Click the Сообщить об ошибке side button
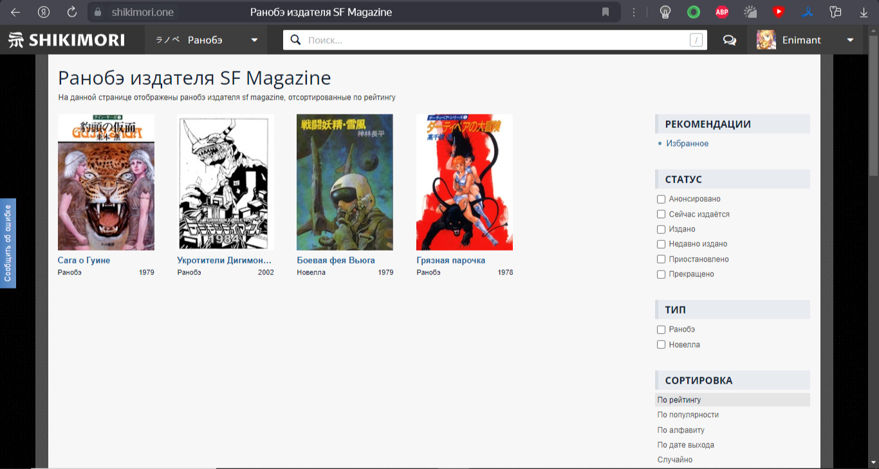Screen dimensions: 879x469 click(x=8, y=243)
